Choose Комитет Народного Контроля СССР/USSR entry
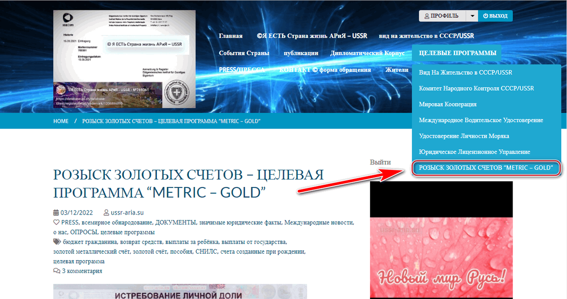 pyautogui.click(x=476, y=88)
